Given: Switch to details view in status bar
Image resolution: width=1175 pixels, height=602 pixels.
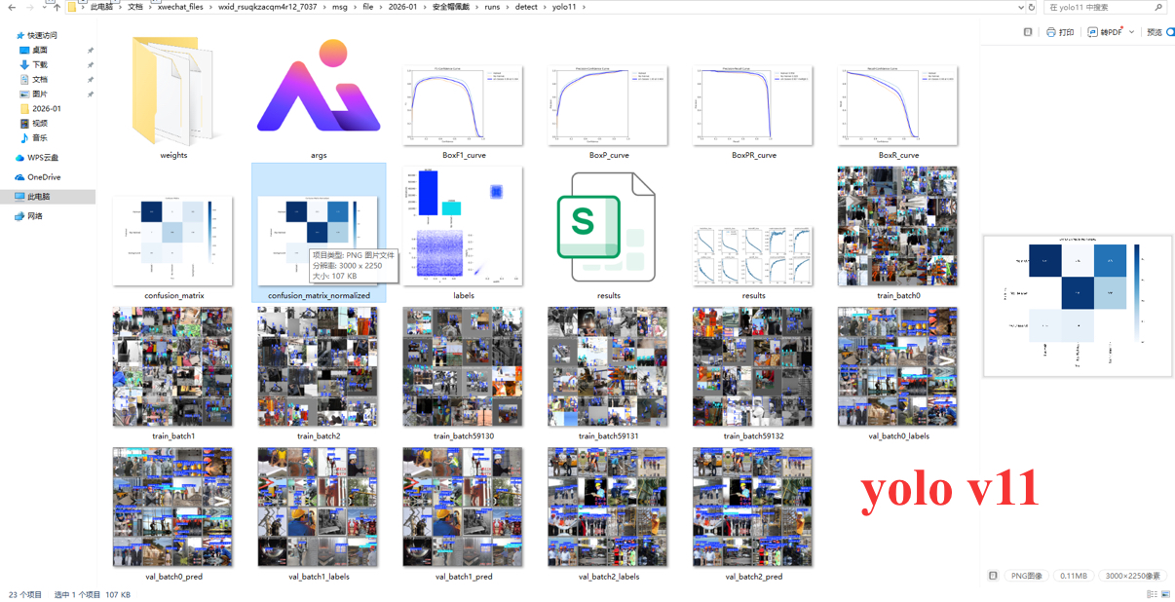Looking at the screenshot, I should [1153, 594].
